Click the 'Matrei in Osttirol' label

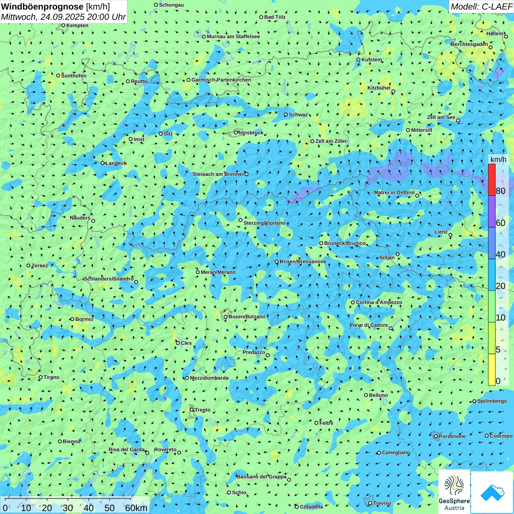(x=394, y=192)
